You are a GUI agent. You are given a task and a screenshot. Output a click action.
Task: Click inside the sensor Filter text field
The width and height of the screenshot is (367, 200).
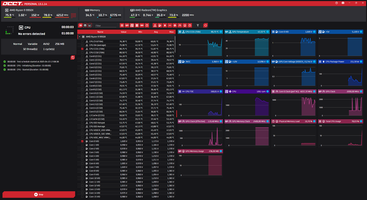pos(105,25)
